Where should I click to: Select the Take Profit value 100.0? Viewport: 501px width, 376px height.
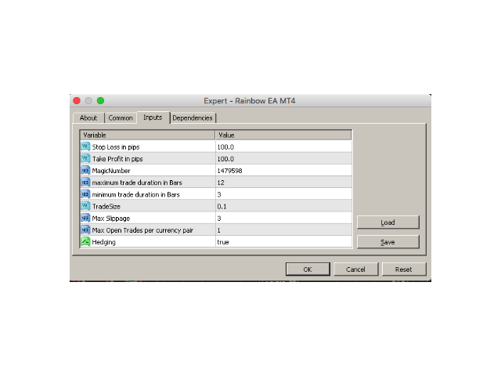tap(225, 159)
